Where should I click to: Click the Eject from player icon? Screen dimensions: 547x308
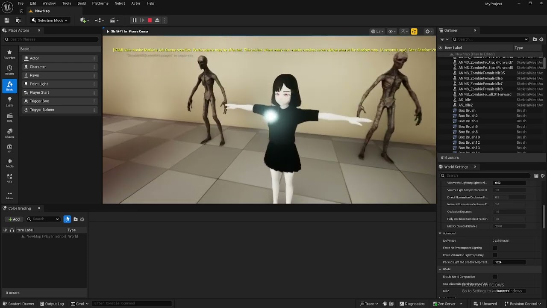point(157,20)
